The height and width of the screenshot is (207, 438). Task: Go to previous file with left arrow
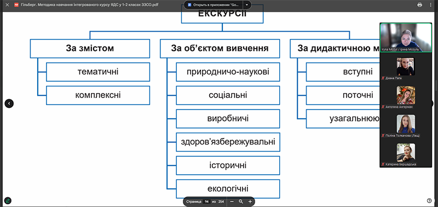click(9, 104)
